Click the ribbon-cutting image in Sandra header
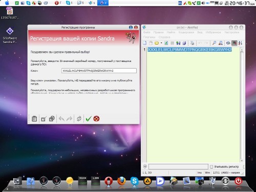Viewport: 256px width, 192px height. [131, 37]
